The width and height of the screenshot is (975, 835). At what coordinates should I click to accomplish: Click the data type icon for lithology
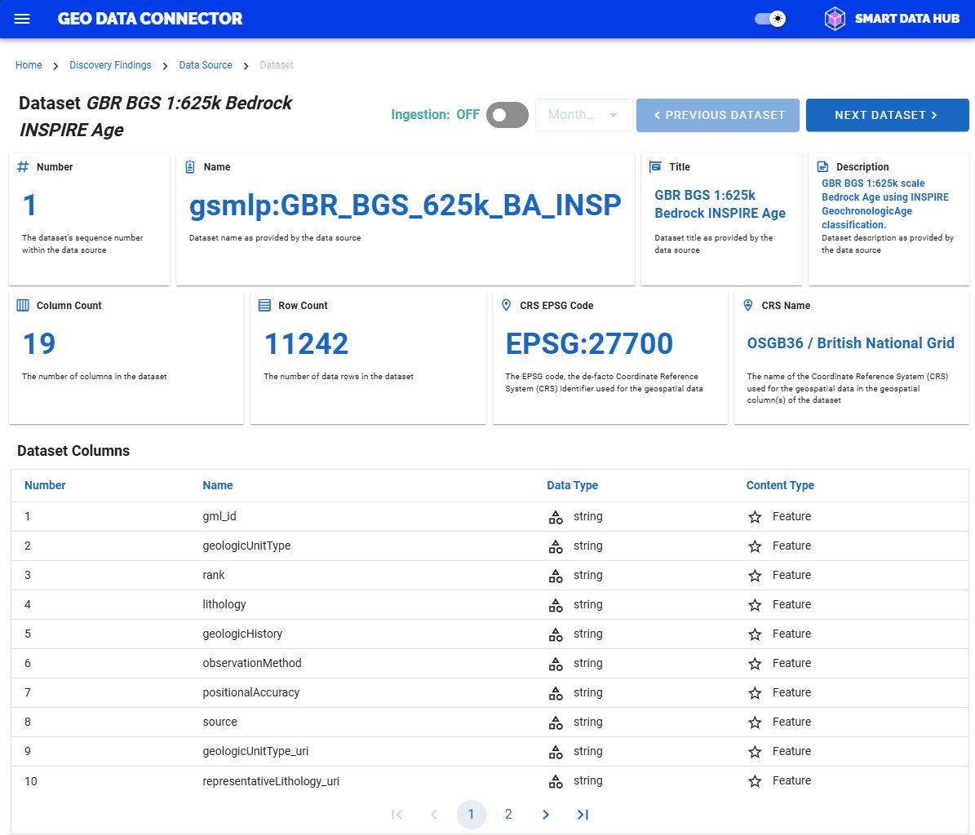coord(556,604)
